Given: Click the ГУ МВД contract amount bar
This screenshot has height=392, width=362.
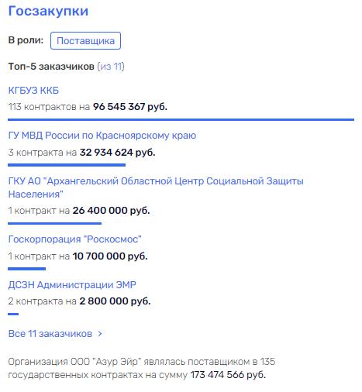Looking at the screenshot, I should 67,165.
